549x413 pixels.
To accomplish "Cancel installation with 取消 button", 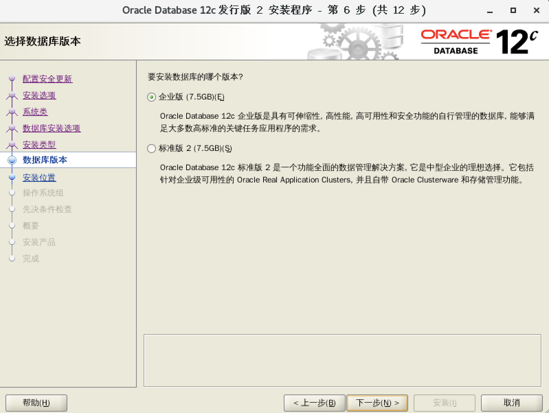I will tap(512, 403).
